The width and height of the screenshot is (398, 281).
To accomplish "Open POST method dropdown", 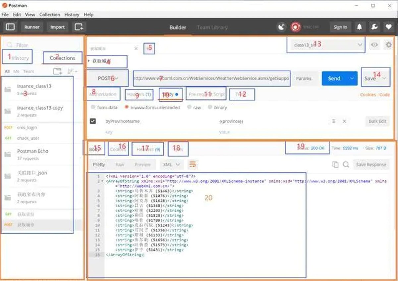I will (x=107, y=78).
